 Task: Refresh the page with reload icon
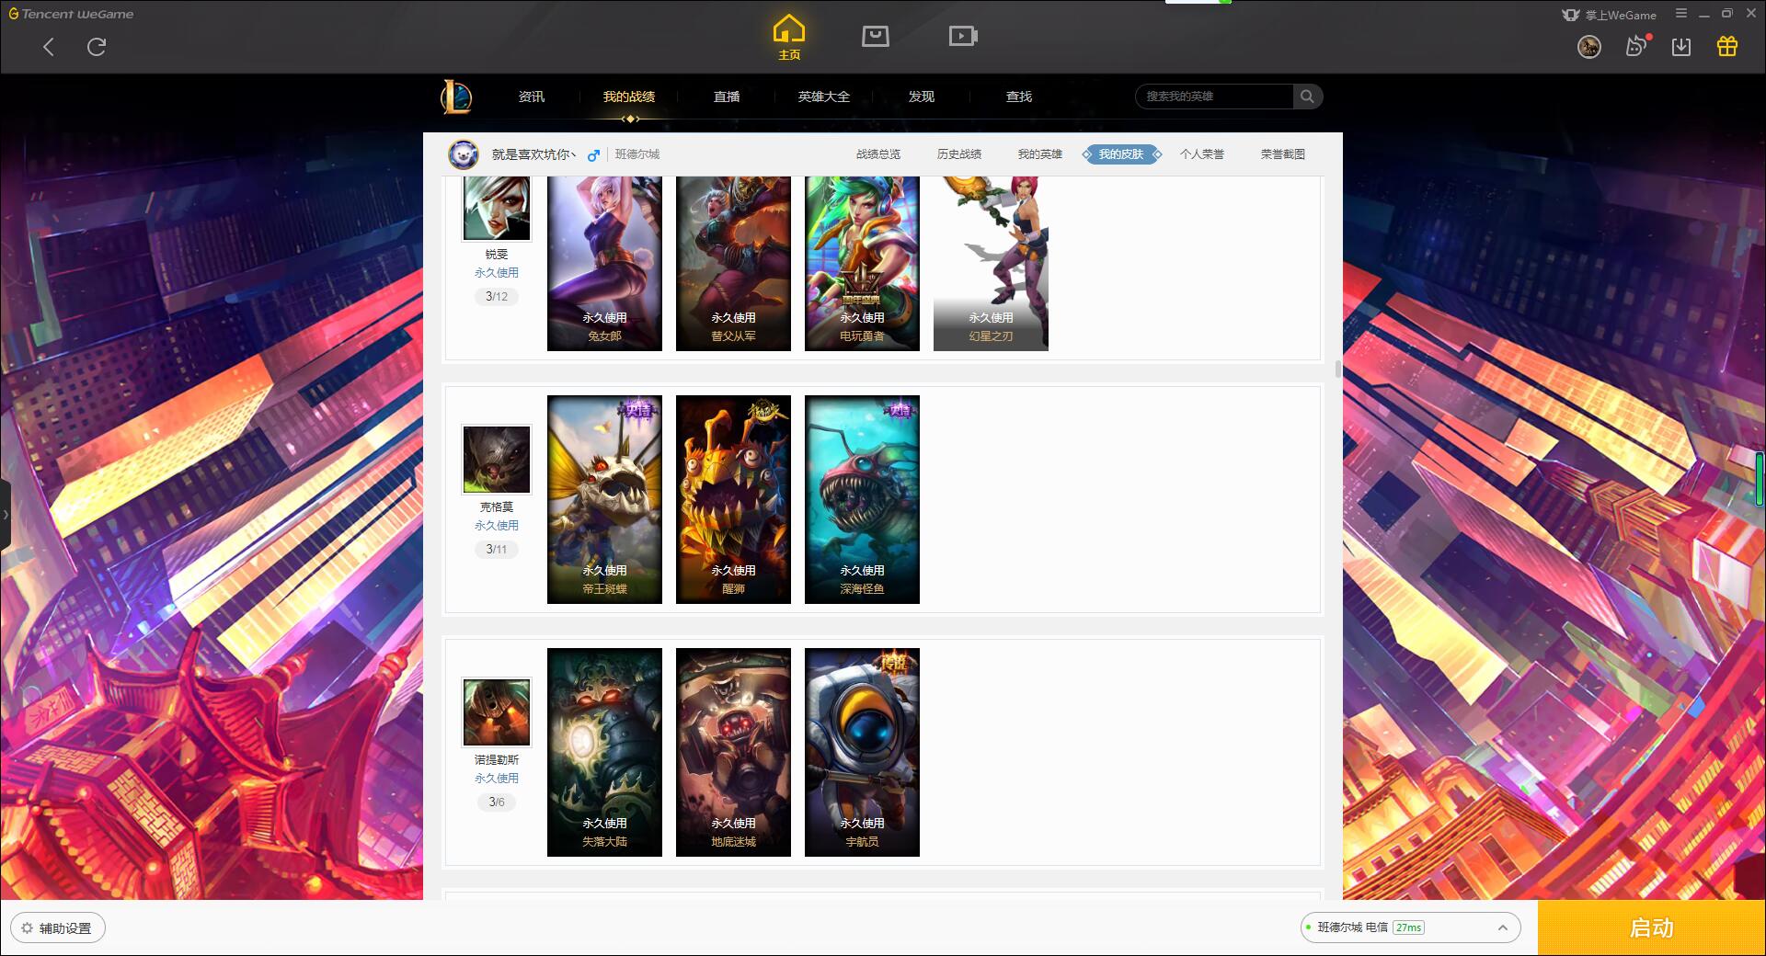[97, 47]
